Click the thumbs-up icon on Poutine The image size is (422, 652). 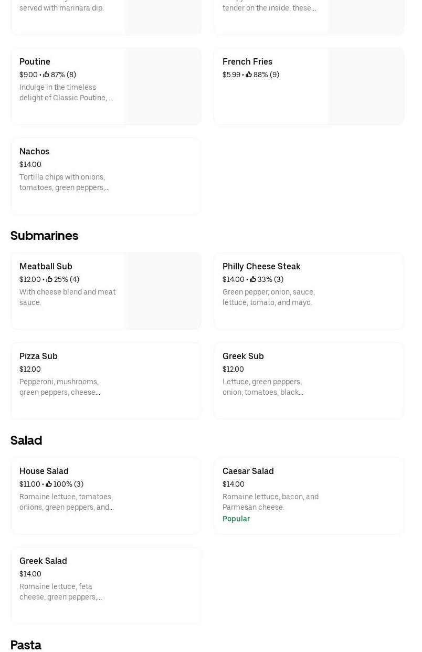click(x=46, y=75)
